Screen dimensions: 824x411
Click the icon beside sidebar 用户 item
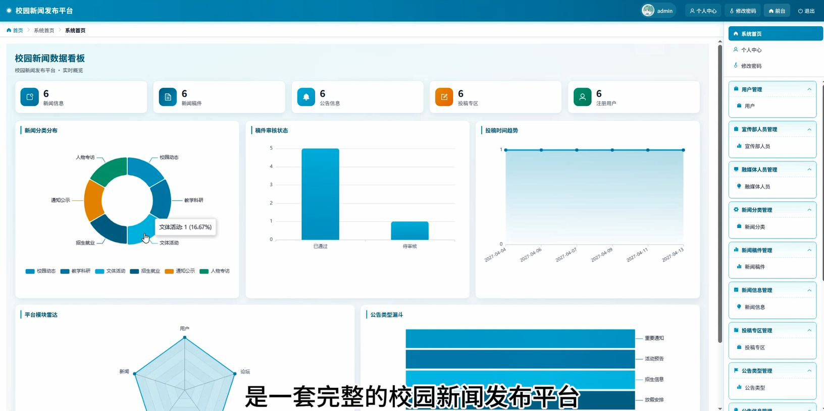pos(739,106)
